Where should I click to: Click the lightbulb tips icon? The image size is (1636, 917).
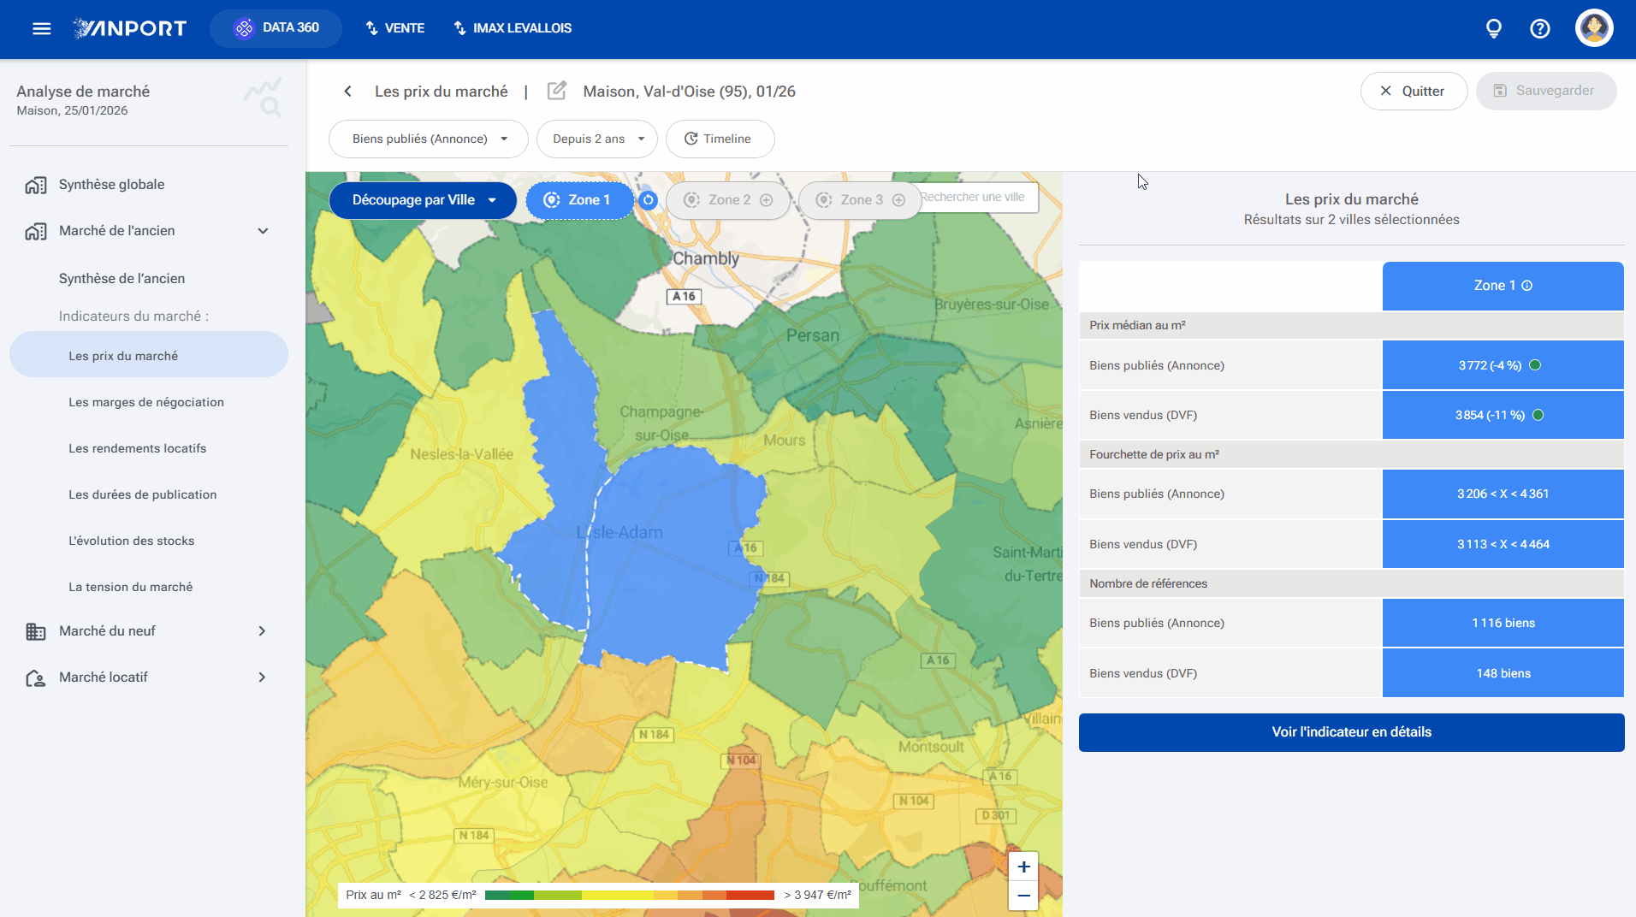[x=1494, y=28]
